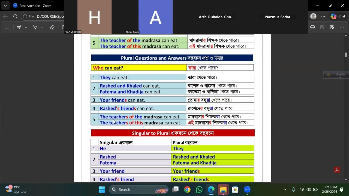Open WhatsApp from the taskbar
This screenshot has height=196, width=349.
pyautogui.click(x=199, y=189)
